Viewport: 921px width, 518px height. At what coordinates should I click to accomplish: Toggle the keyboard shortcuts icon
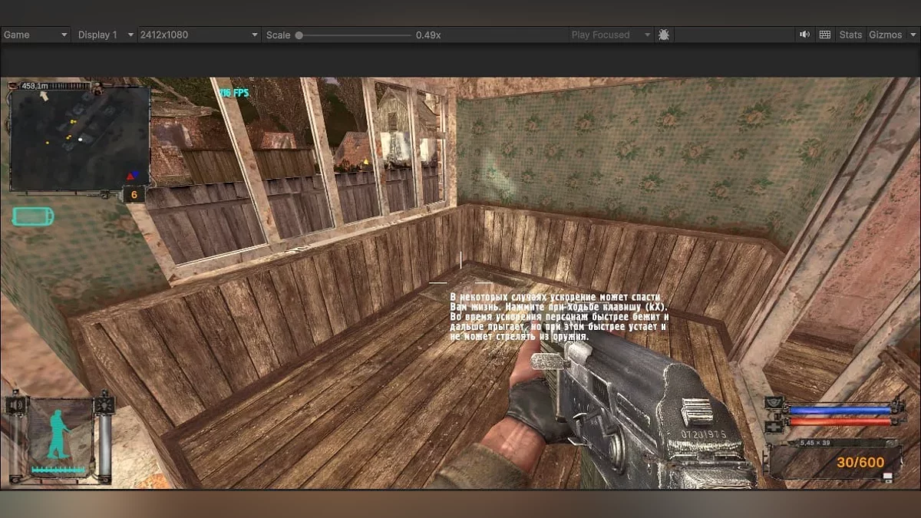pyautogui.click(x=825, y=35)
